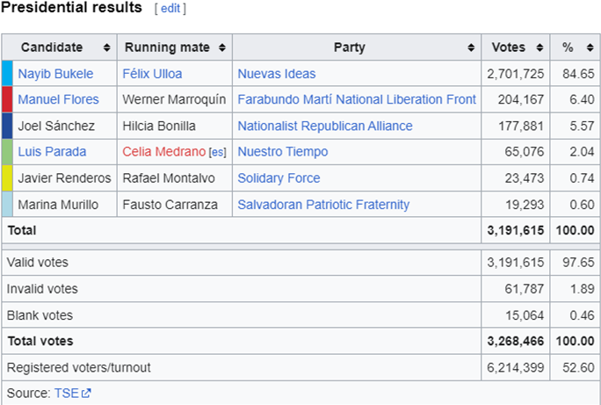Follow the Félix Ulloa link
Viewport: 601px width, 405px height.
coord(152,74)
